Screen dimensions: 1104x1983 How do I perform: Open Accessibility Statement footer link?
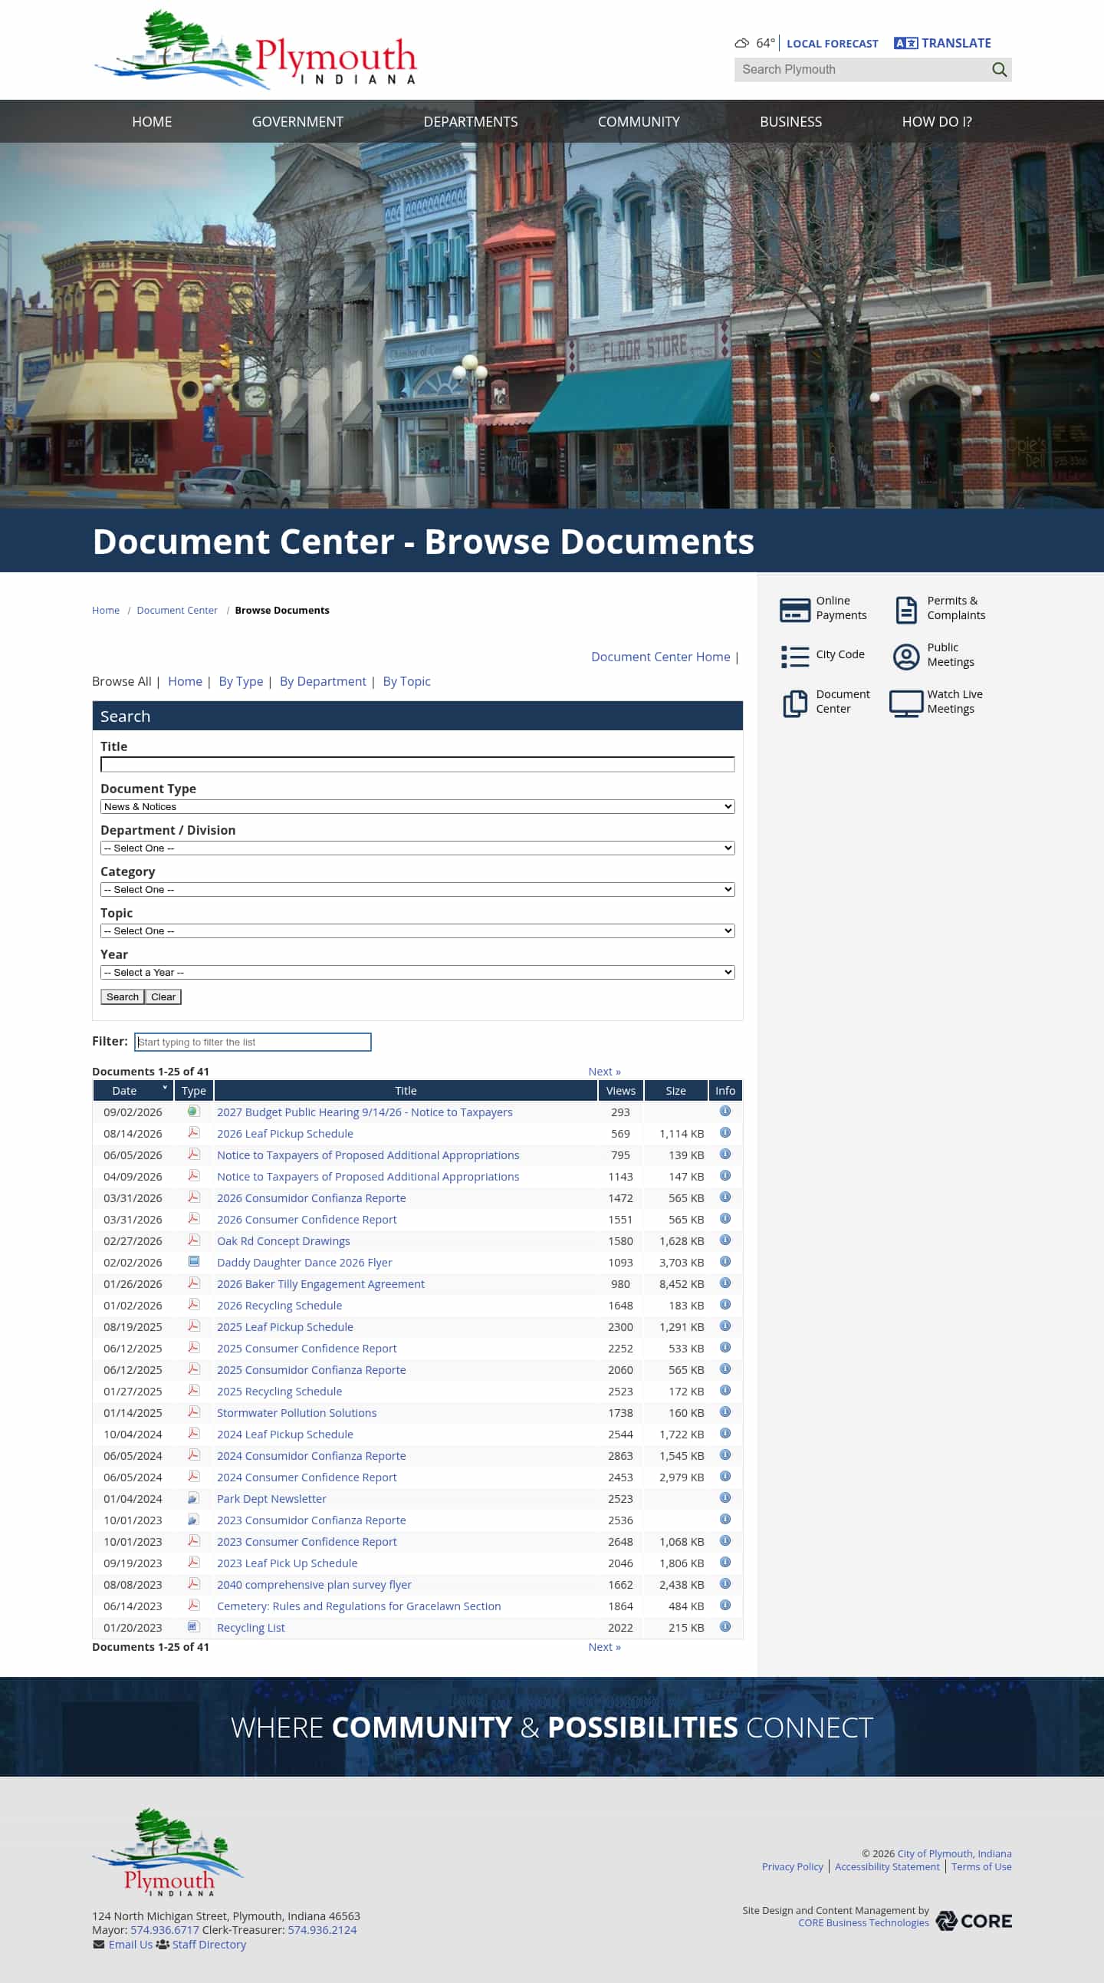[x=887, y=1866]
